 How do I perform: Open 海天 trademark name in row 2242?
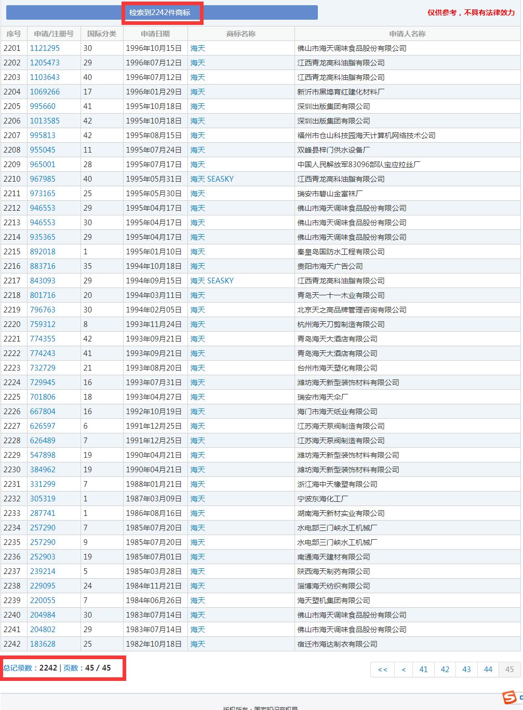pos(198,644)
